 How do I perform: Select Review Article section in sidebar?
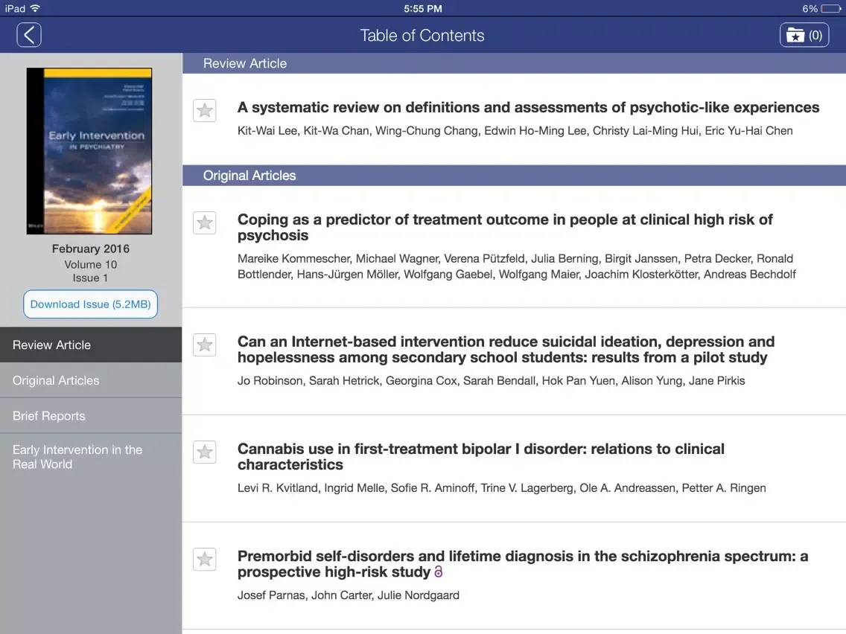91,345
